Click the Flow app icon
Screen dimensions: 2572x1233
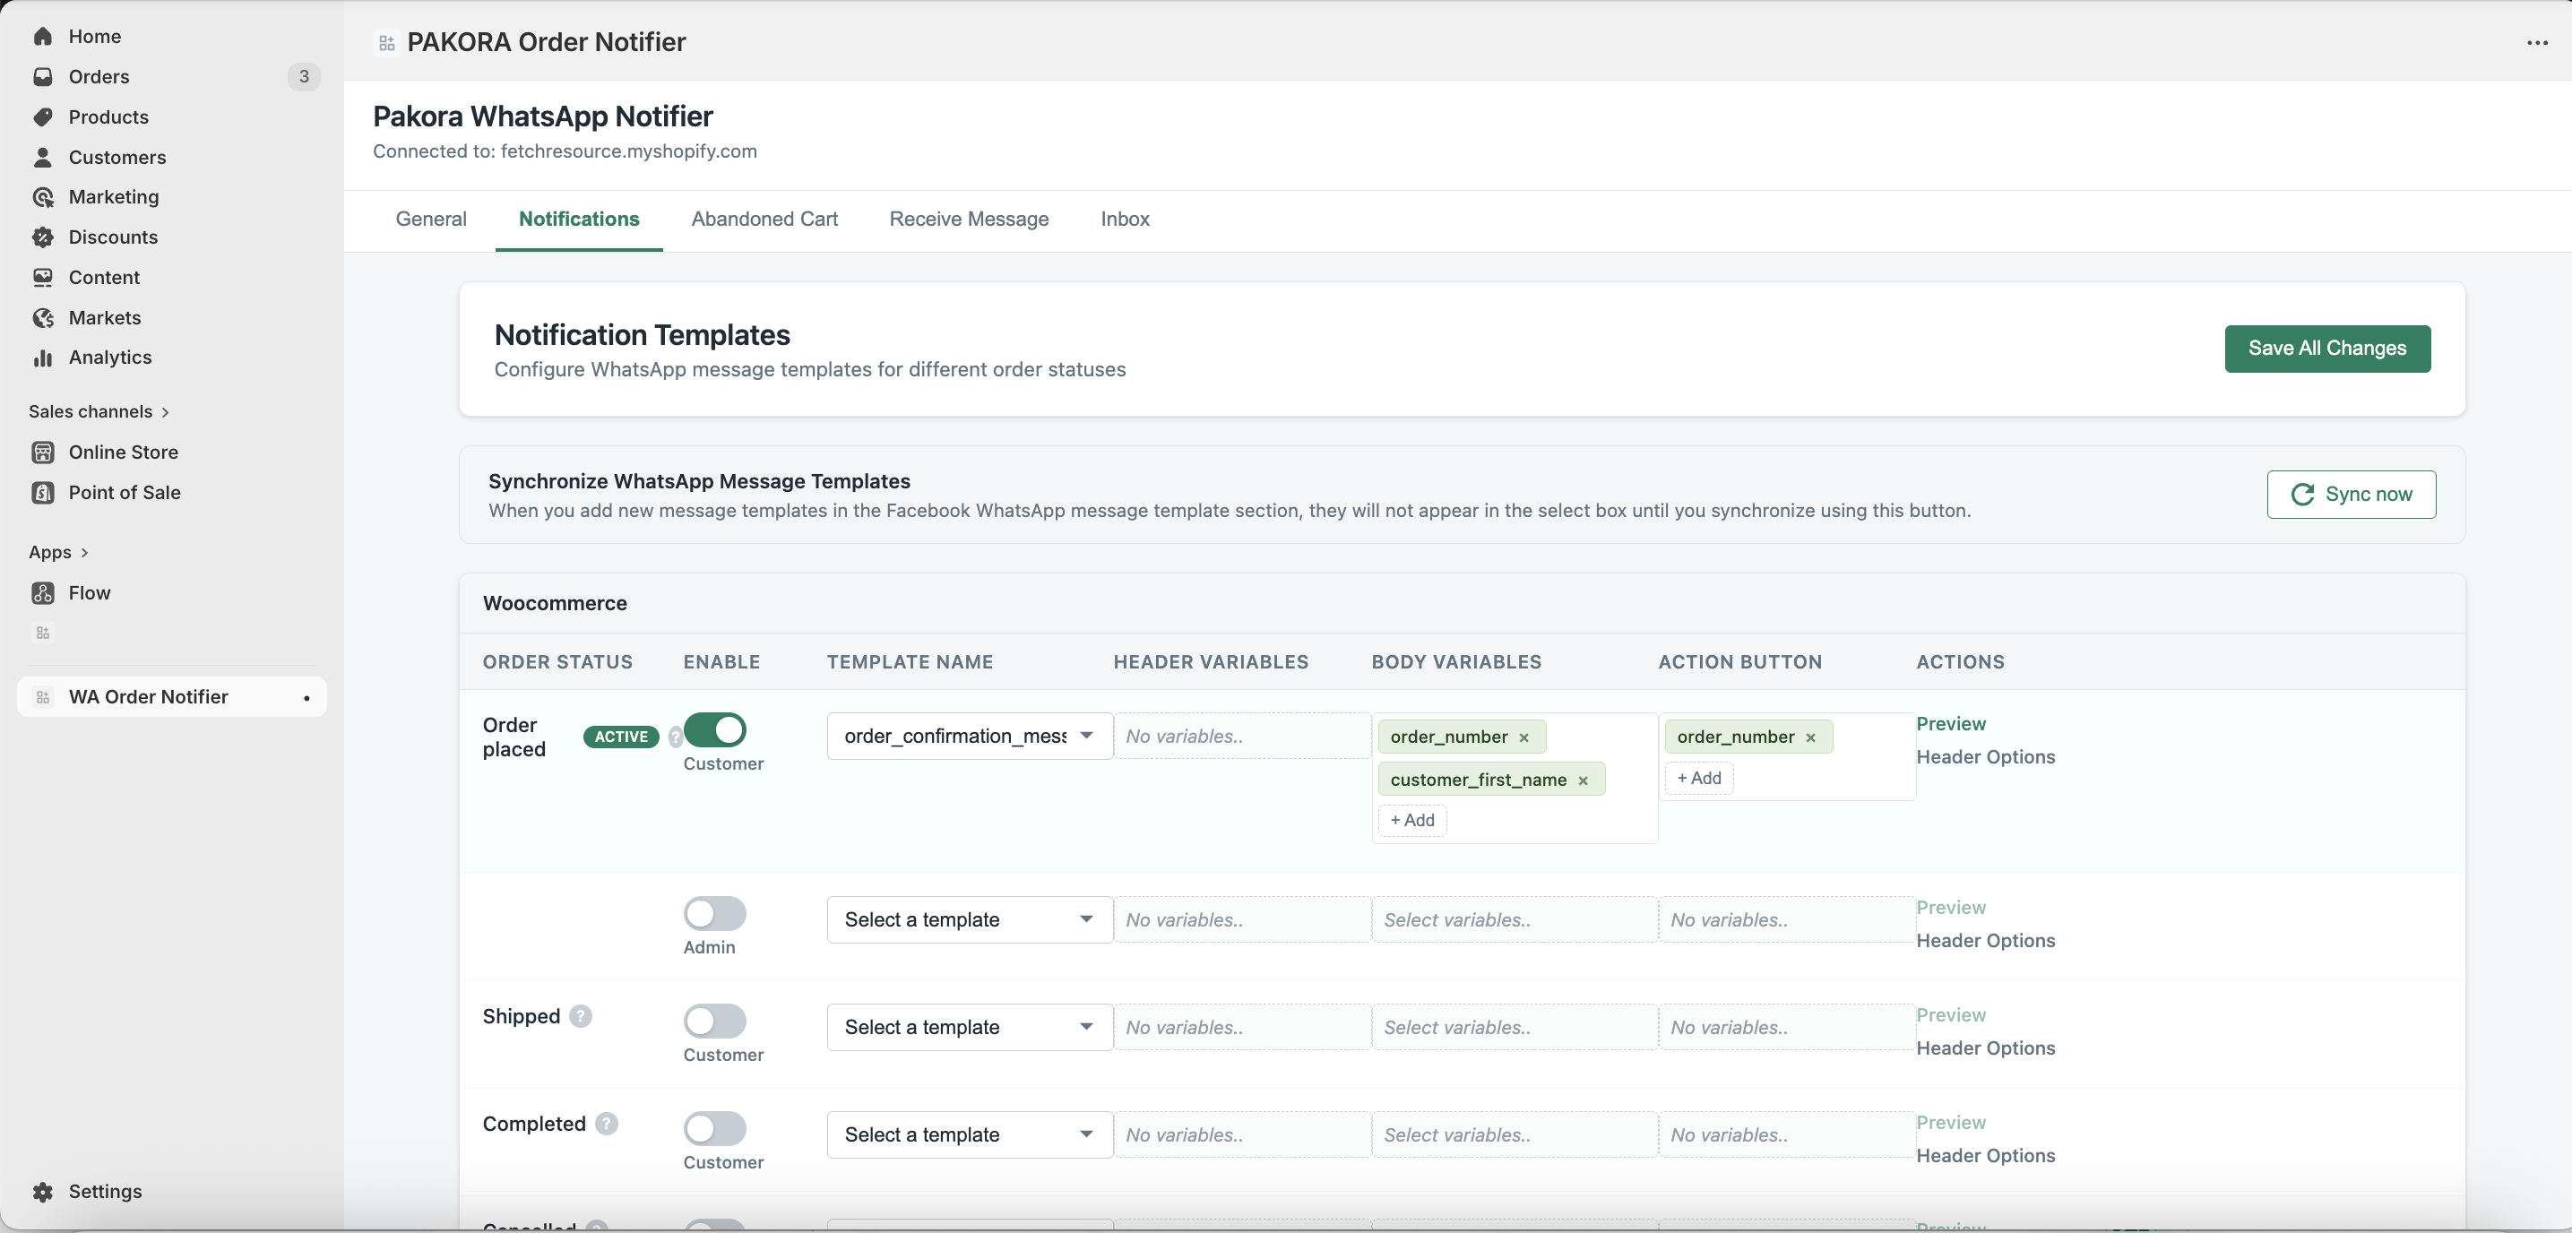tap(43, 593)
